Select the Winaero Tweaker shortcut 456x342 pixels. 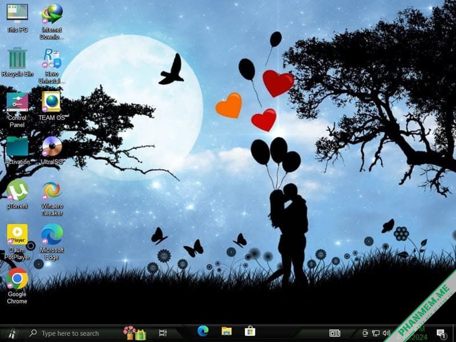coord(51,198)
